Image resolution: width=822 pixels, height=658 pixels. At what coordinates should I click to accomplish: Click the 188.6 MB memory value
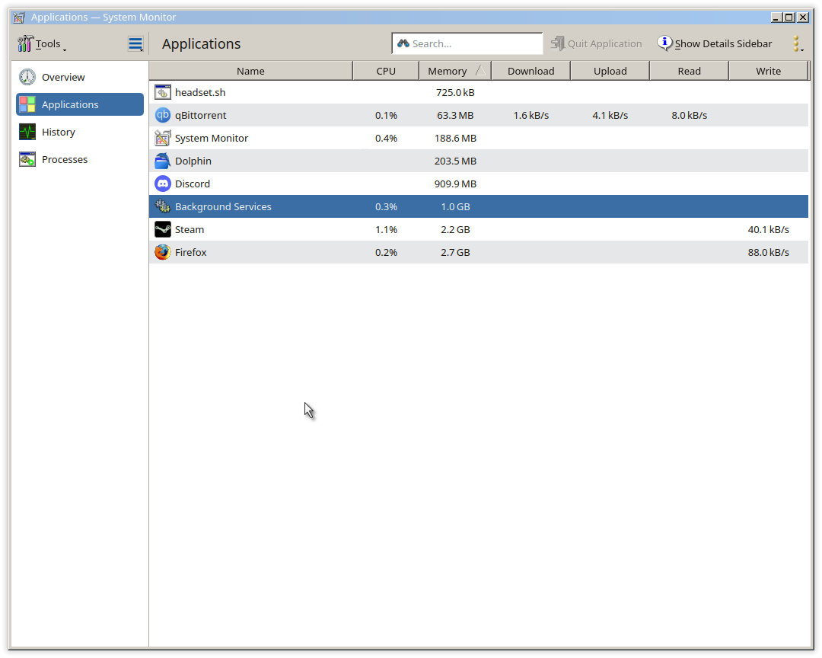455,138
